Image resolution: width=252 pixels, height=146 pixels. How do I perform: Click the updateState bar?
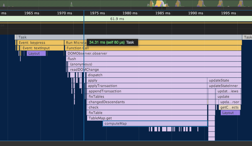point(224,80)
